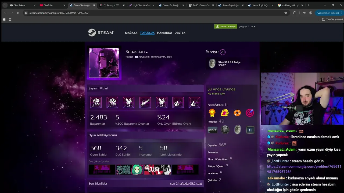Image resolution: width=344 pixels, height=193 pixels.
Task: Expand the Sebastian name history dropdown
Action: tap(147, 52)
